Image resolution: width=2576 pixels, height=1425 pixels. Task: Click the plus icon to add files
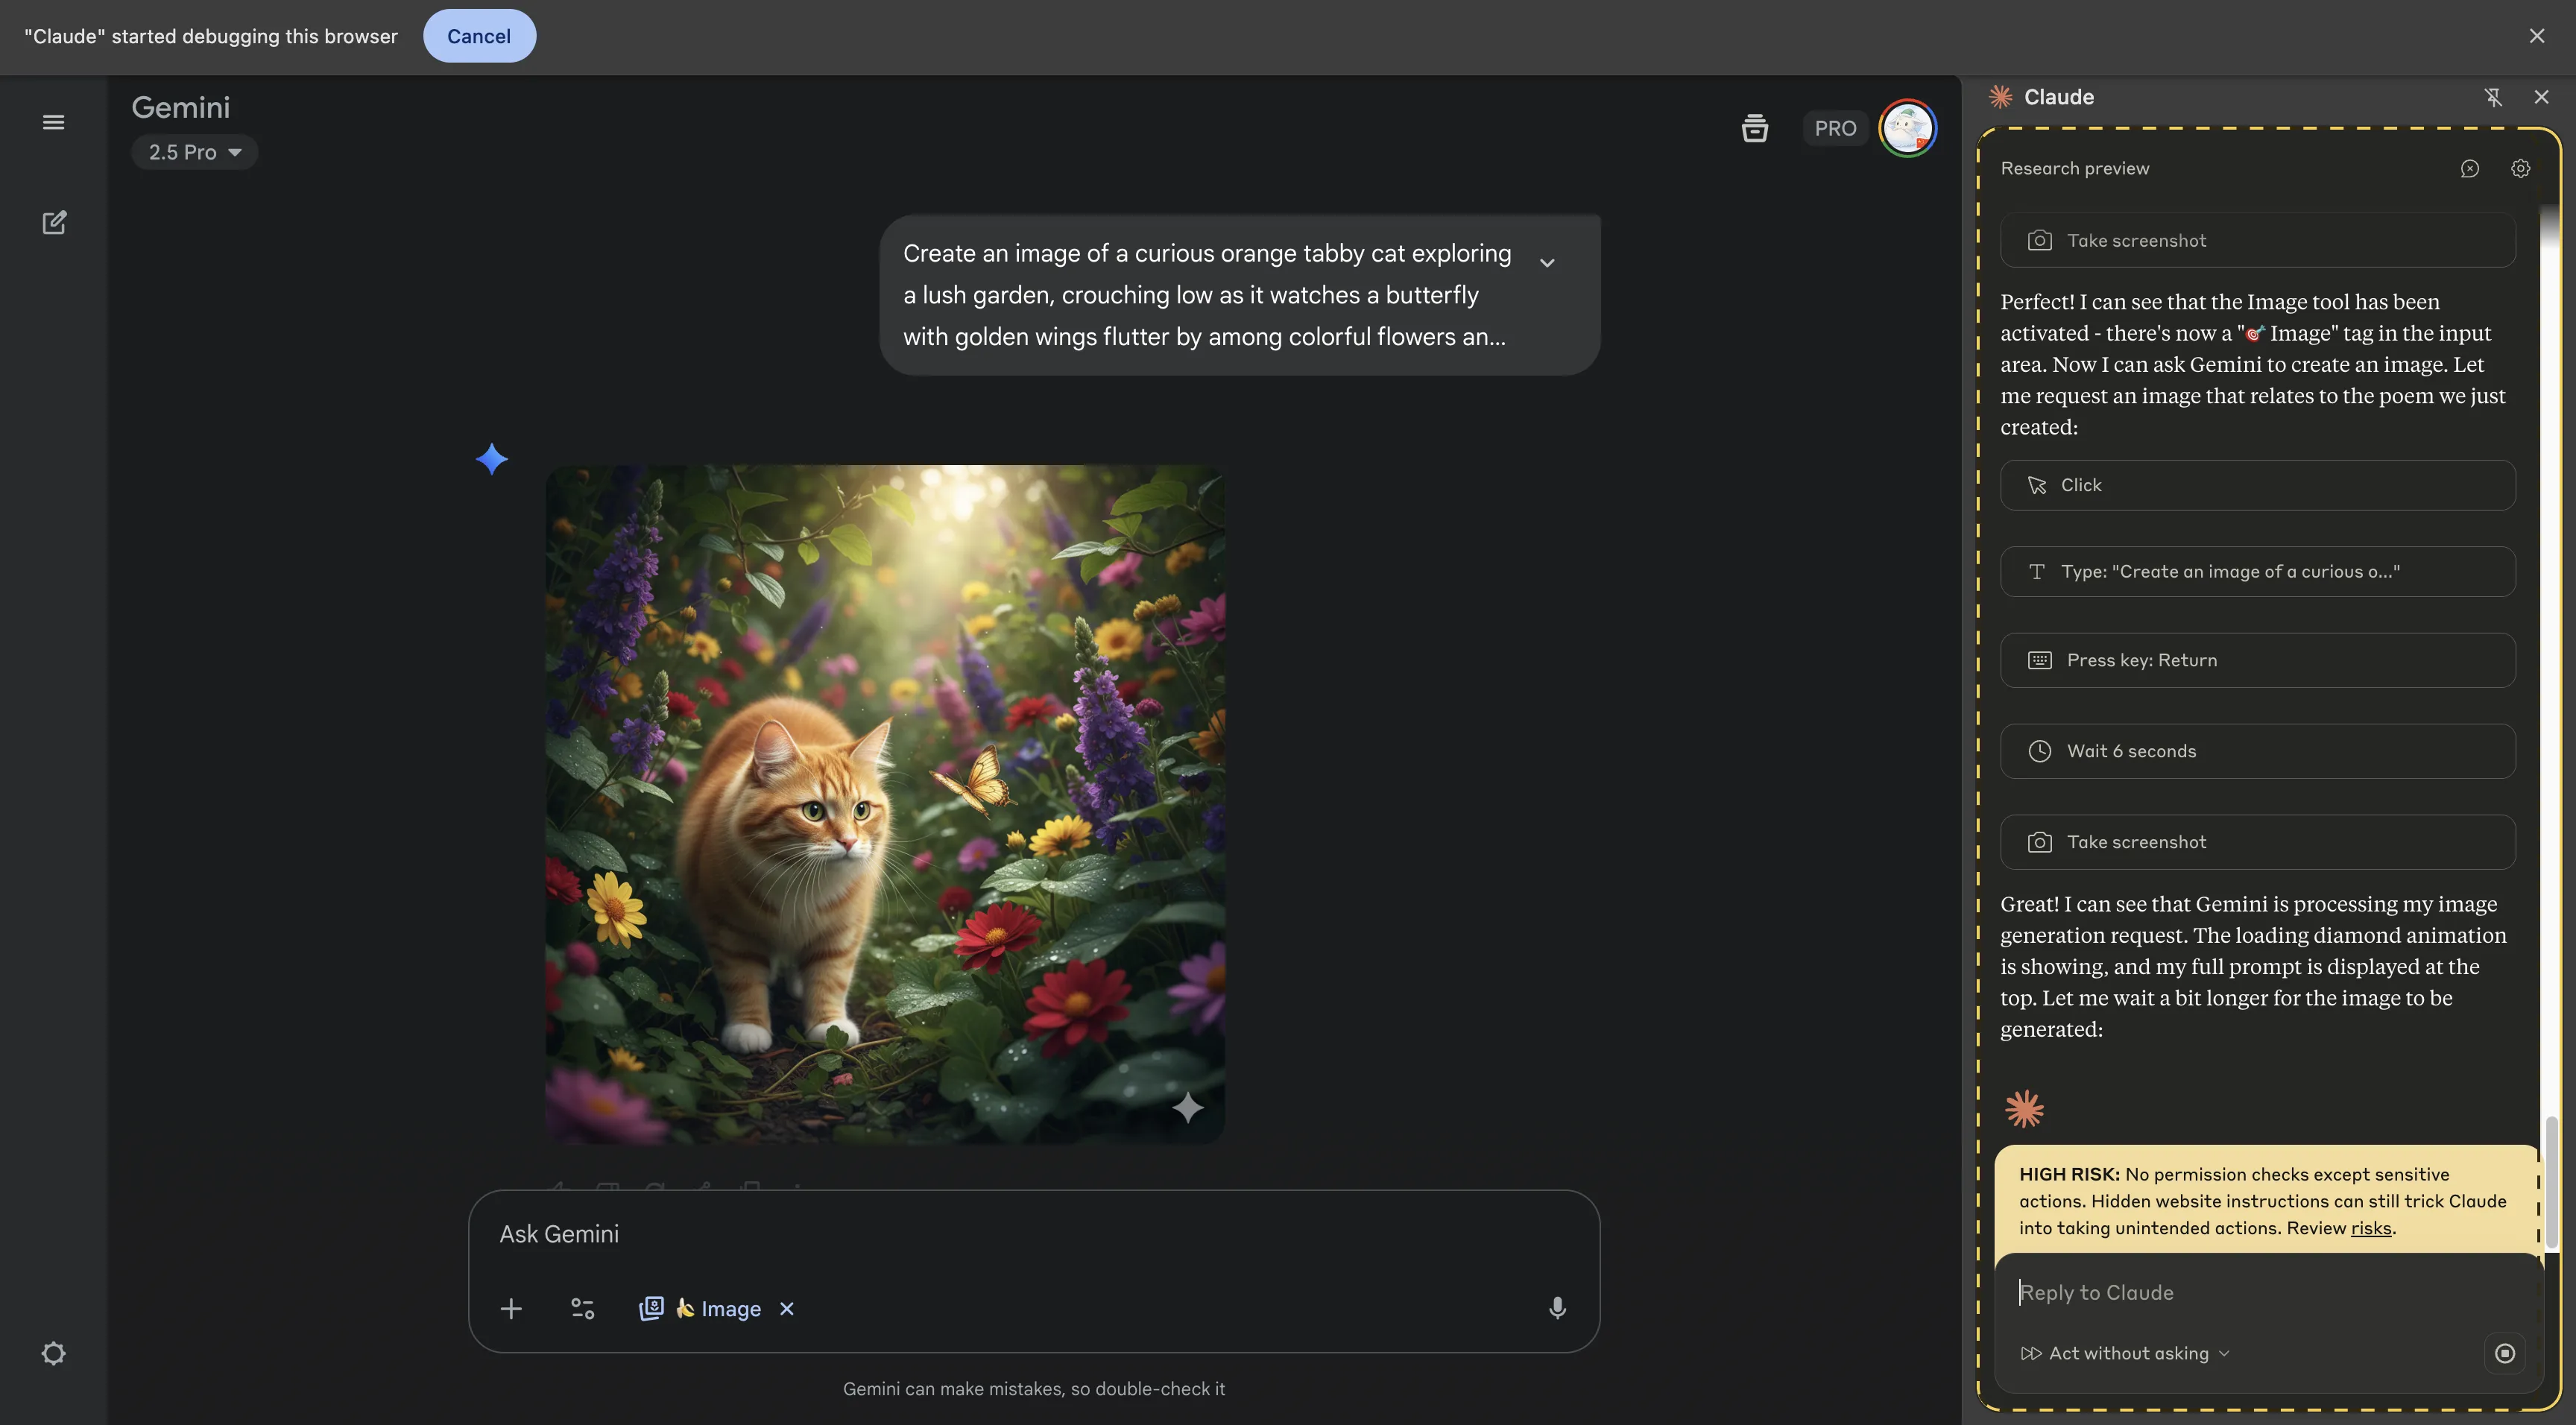tap(511, 1308)
